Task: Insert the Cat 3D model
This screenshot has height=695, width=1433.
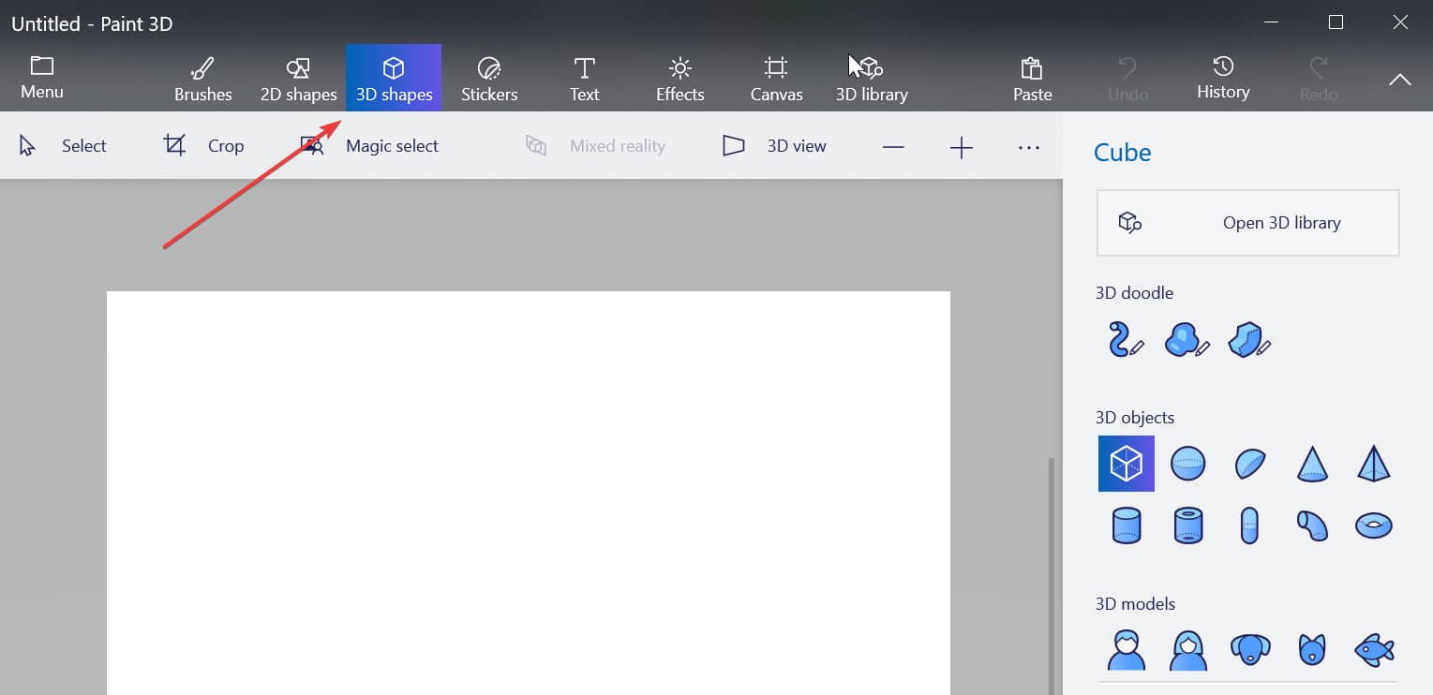Action: coord(1312,649)
